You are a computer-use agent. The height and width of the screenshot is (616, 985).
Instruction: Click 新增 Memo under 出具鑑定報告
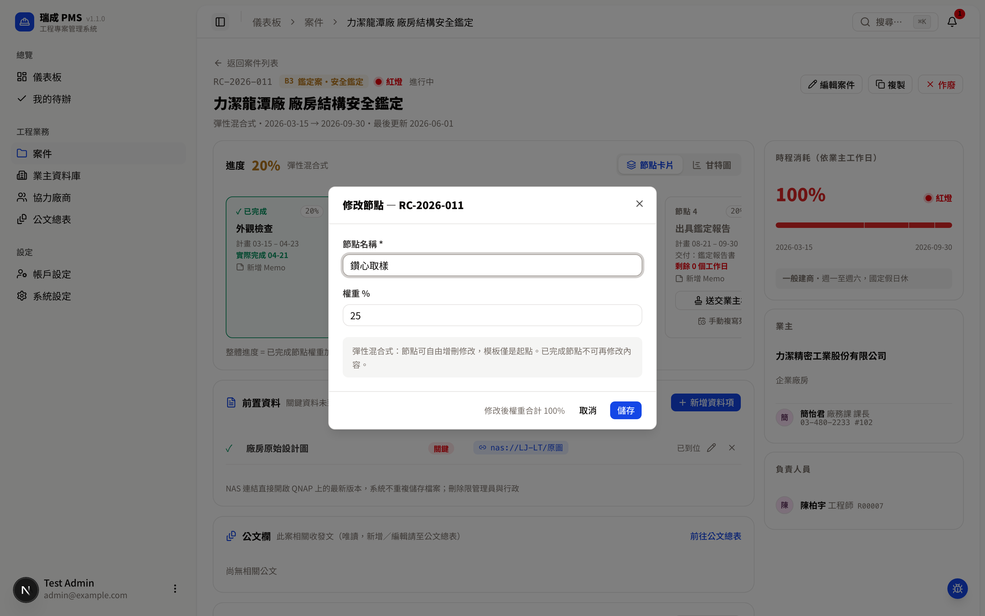point(700,279)
